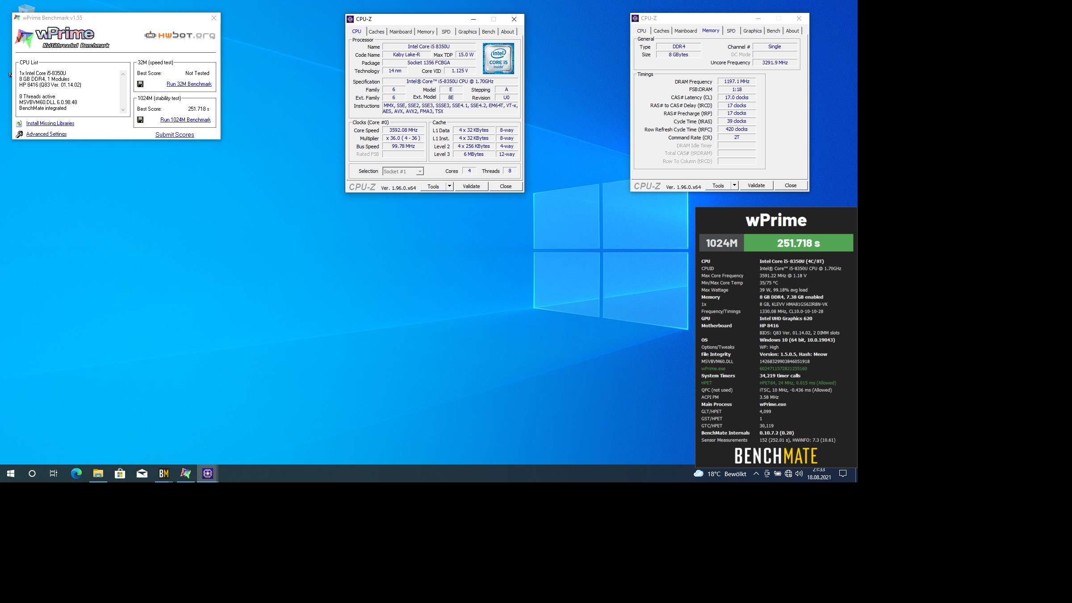Switch to BenchMate on the taskbar
Screen dimensions: 1072x603
[x=164, y=473]
